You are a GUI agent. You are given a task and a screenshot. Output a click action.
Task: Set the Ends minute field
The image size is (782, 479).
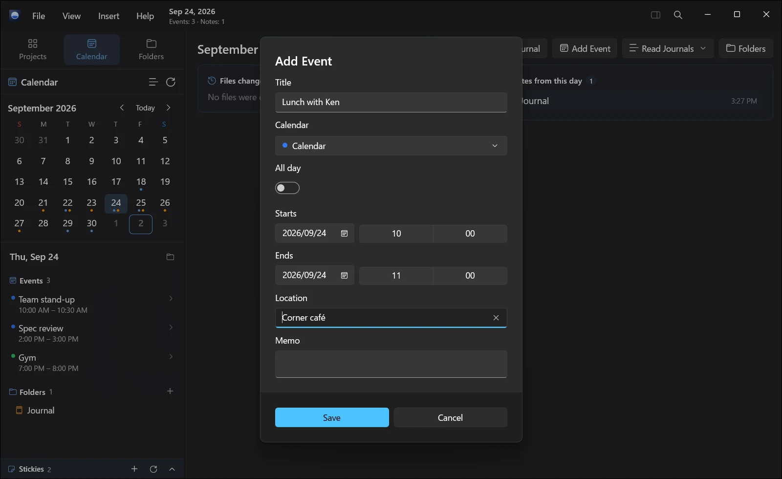click(470, 276)
